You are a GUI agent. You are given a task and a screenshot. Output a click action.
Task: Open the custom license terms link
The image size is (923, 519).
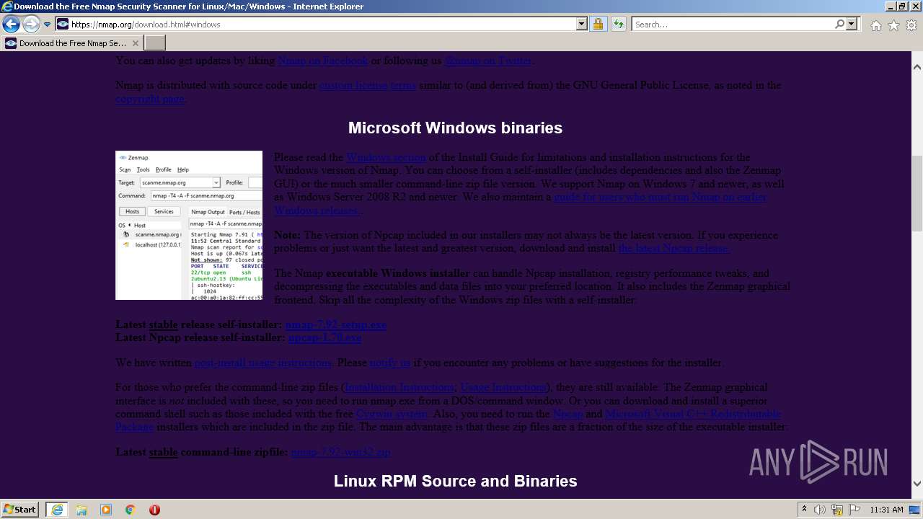(367, 85)
